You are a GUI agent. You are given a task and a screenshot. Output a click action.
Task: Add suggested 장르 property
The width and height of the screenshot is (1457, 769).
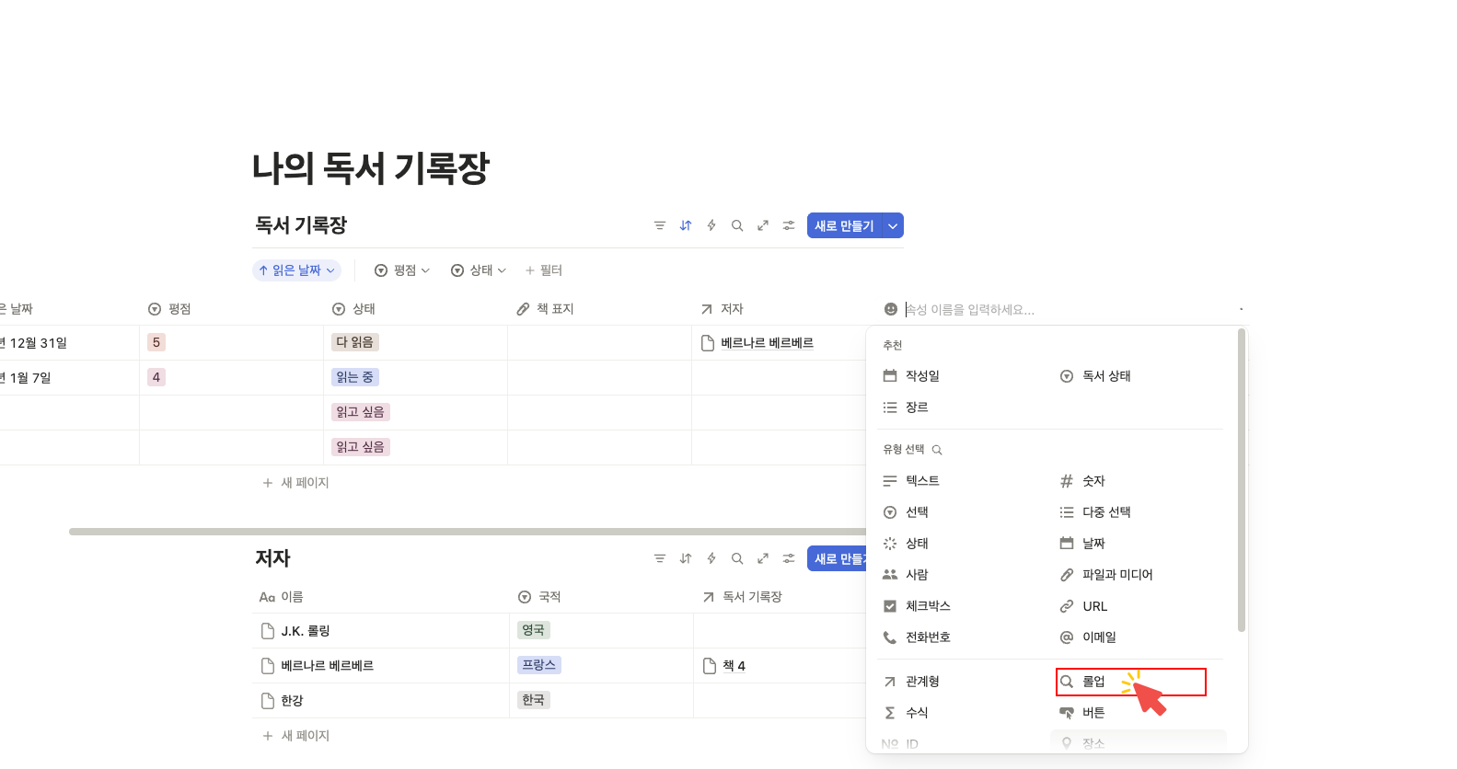coord(962,407)
